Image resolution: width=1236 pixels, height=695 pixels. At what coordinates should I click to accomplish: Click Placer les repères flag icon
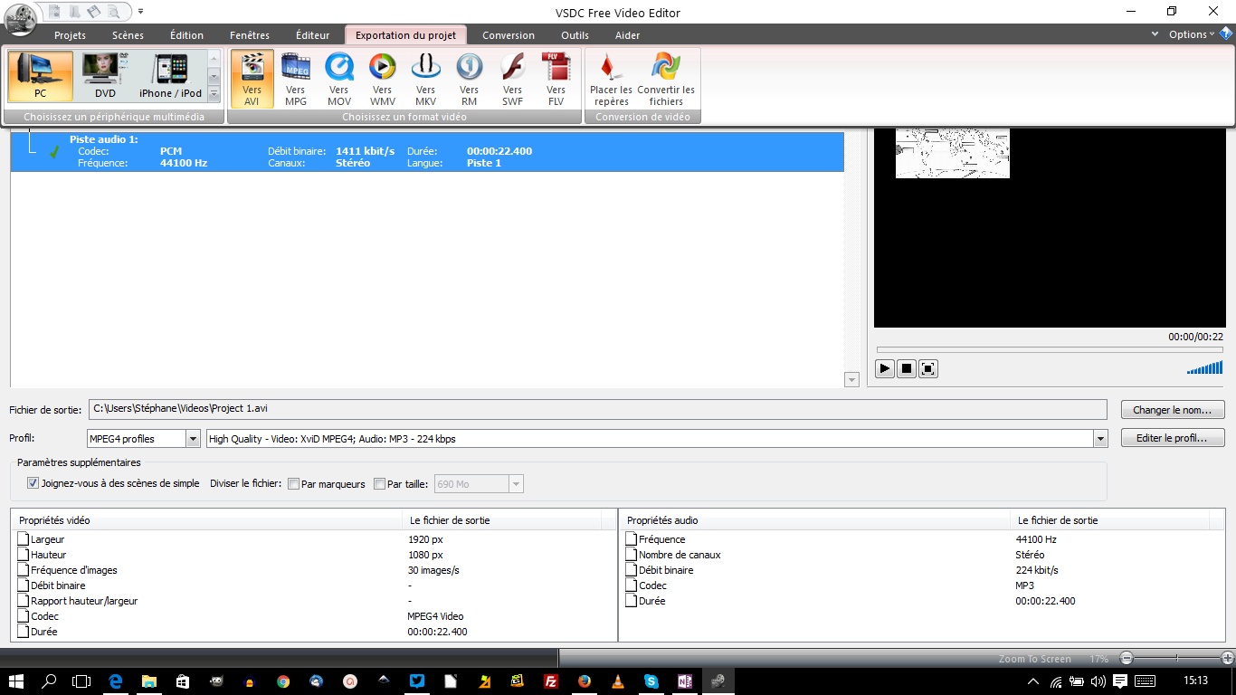tap(611, 80)
